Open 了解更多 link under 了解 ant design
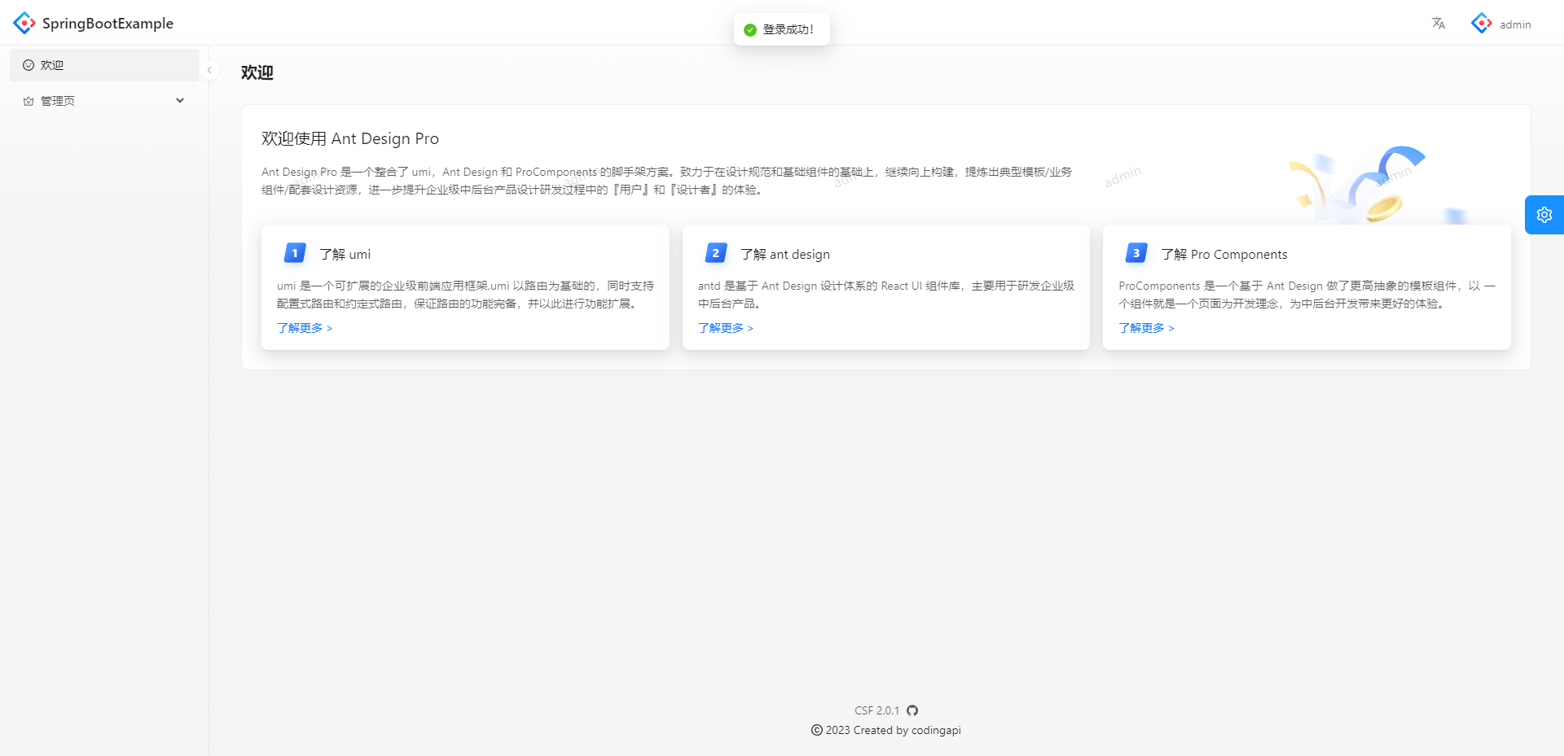 click(726, 328)
